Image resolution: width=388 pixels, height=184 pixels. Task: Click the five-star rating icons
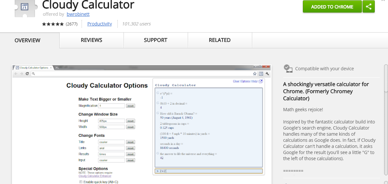point(53,24)
